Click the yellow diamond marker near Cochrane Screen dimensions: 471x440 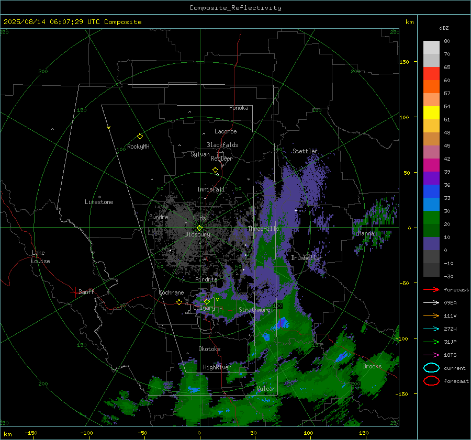point(179,302)
